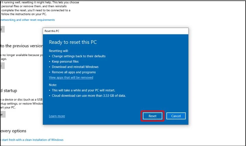Click the Cloud download 3.53 GB note
This screenshot has height=146, width=246.
(89, 95)
